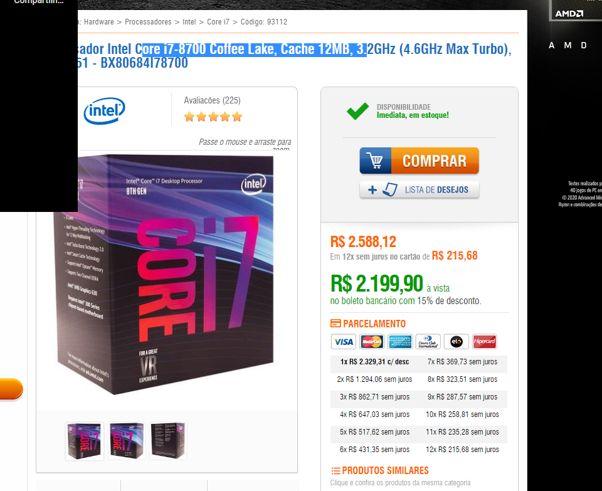Screen dimensions: 602x491
Task: Click the Produtos Similares list icon
Action: click(x=335, y=471)
